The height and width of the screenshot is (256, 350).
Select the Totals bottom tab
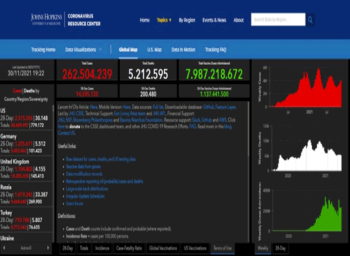click(84, 248)
